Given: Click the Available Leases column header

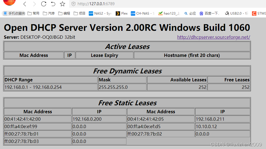Looking at the screenshot, I should coord(177,80).
